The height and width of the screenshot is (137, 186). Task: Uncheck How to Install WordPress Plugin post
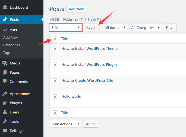pyautogui.click(x=55, y=65)
